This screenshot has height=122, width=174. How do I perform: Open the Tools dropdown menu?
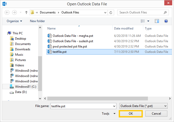tap(109, 114)
